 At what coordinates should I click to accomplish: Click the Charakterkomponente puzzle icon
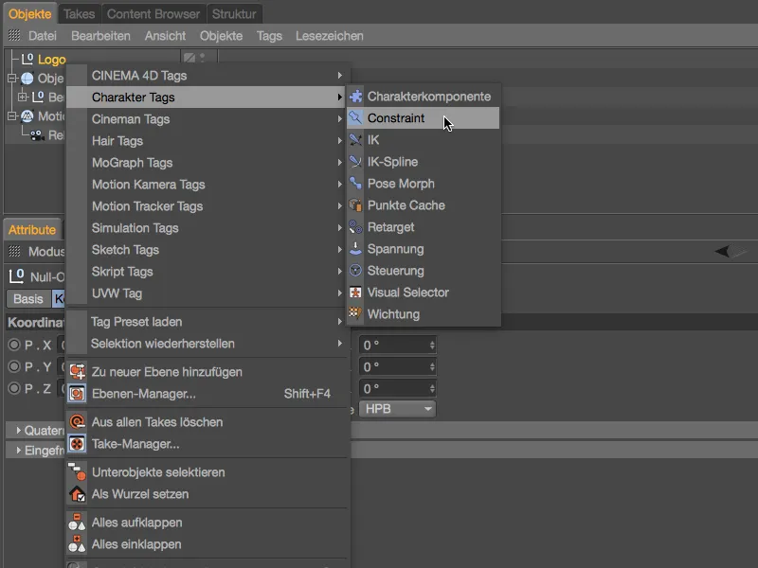tap(356, 97)
